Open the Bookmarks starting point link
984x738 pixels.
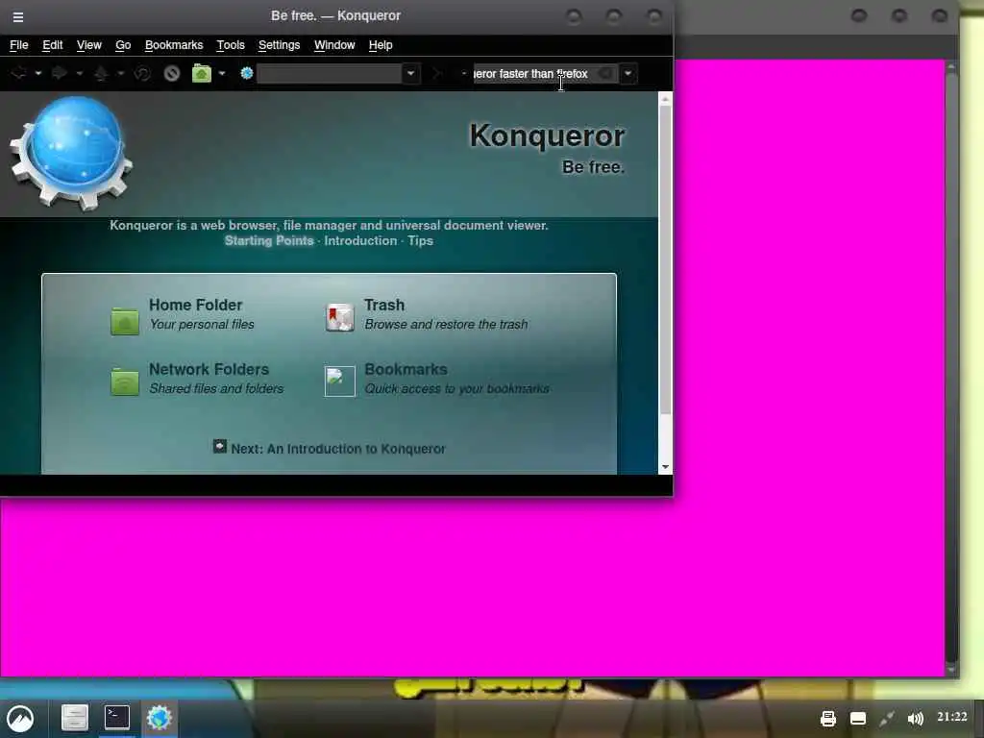(406, 370)
